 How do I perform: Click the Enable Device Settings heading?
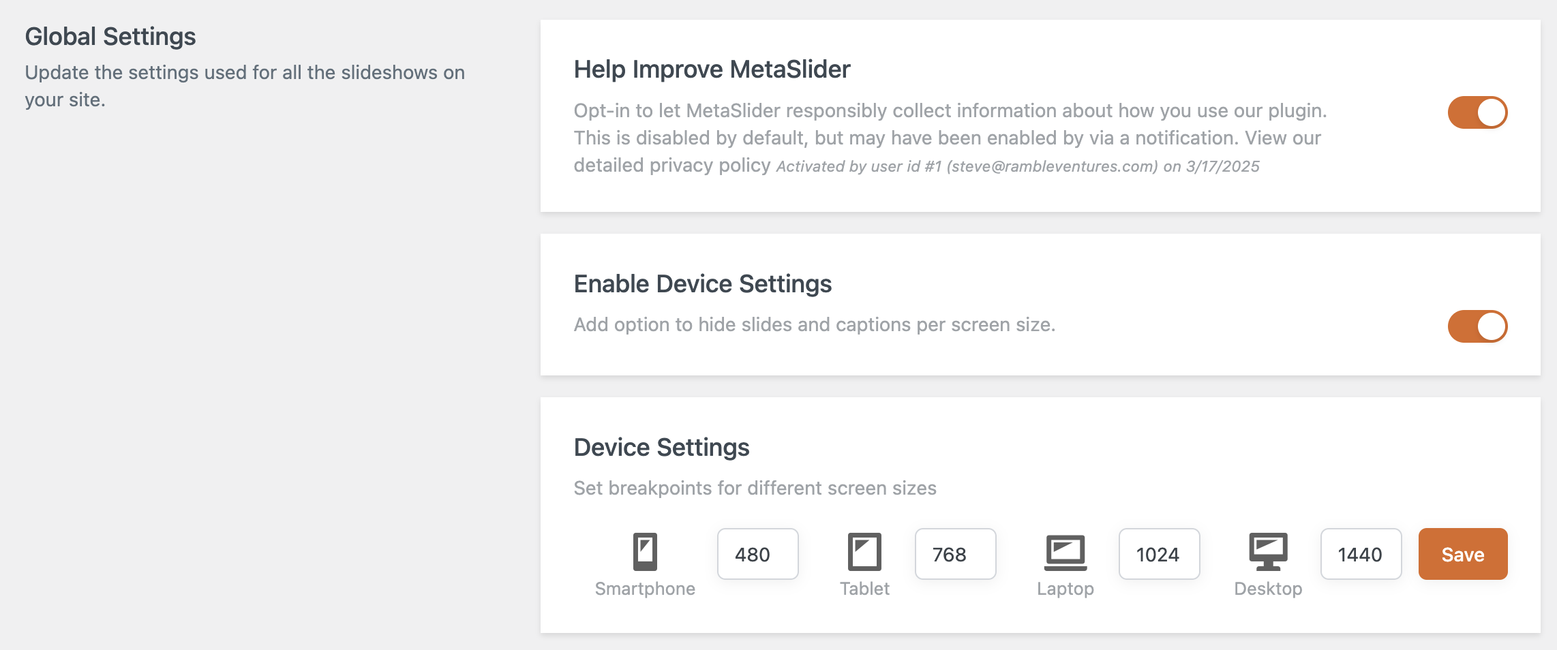(702, 284)
